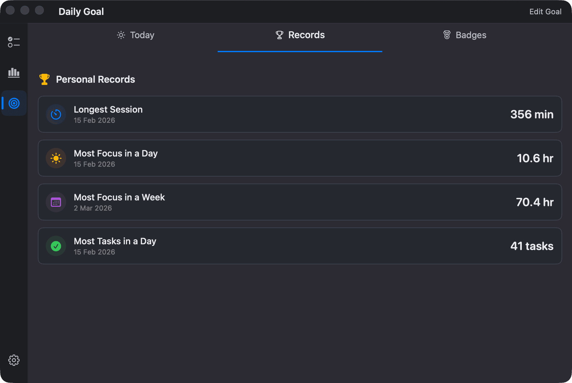Open the statistics bar chart sidebar icon
Screen dimensions: 572x383
point(14,73)
